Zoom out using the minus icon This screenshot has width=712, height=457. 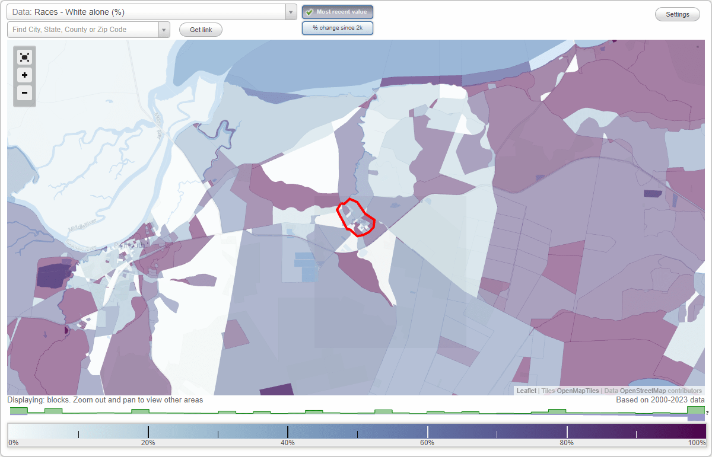click(x=24, y=93)
